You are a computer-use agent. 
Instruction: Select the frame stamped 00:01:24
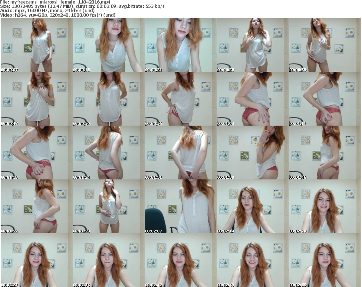[109, 153]
